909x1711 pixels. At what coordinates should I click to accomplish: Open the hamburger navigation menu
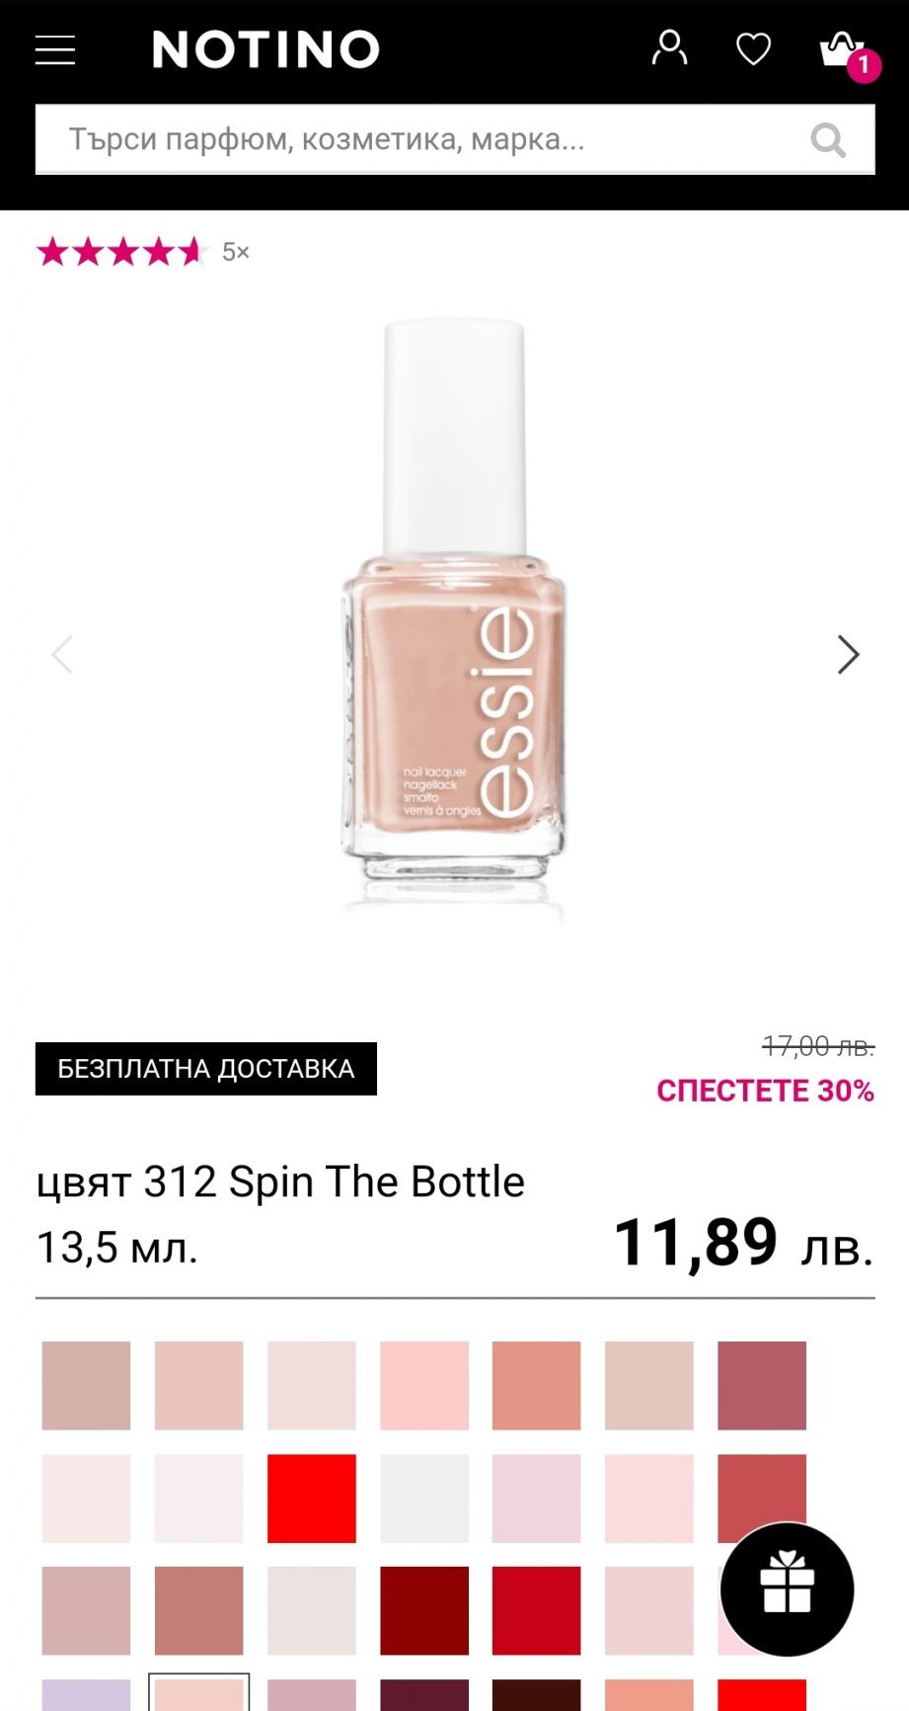[x=55, y=49]
